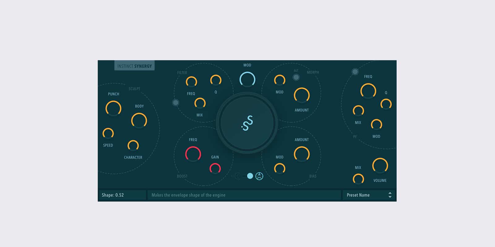This screenshot has height=247, width=495.
Task: Toggle the Filter section power button
Action: coord(175,103)
